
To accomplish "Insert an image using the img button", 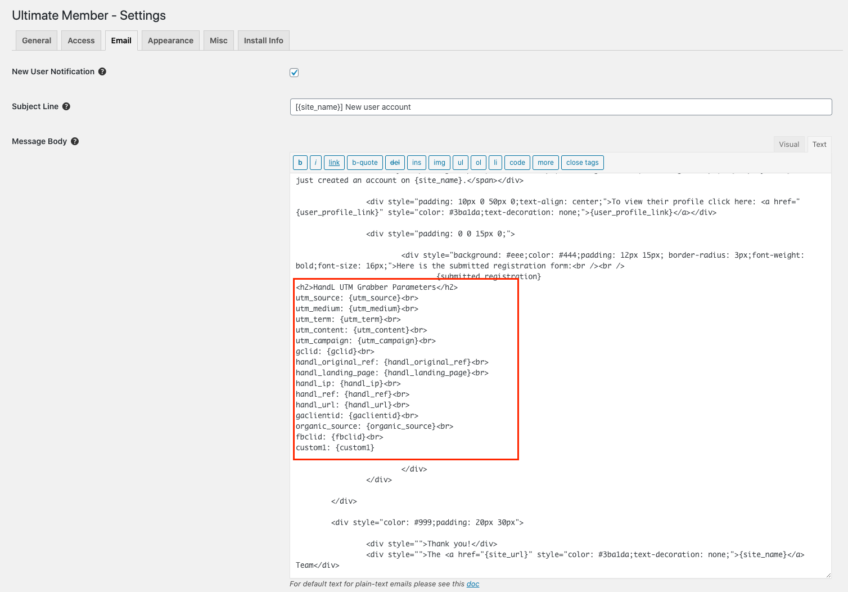I will [x=439, y=163].
